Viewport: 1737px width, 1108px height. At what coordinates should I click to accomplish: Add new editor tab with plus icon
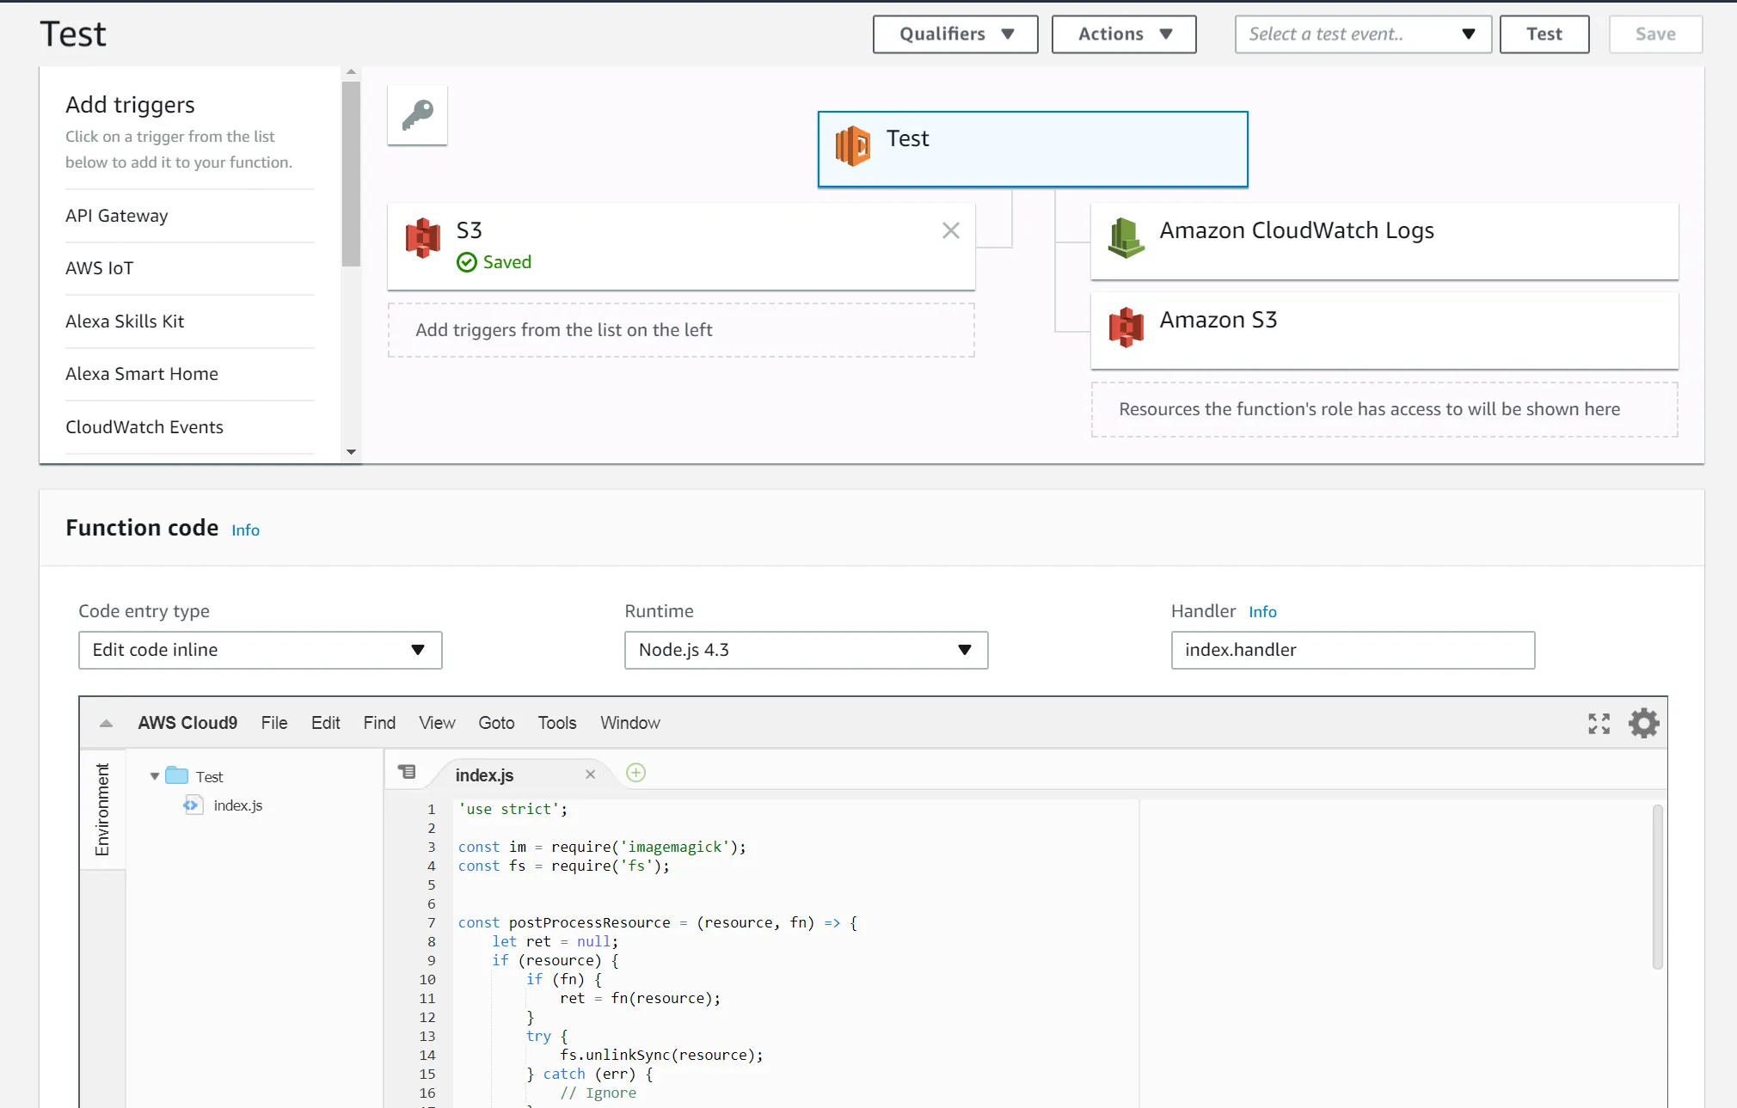point(635,772)
